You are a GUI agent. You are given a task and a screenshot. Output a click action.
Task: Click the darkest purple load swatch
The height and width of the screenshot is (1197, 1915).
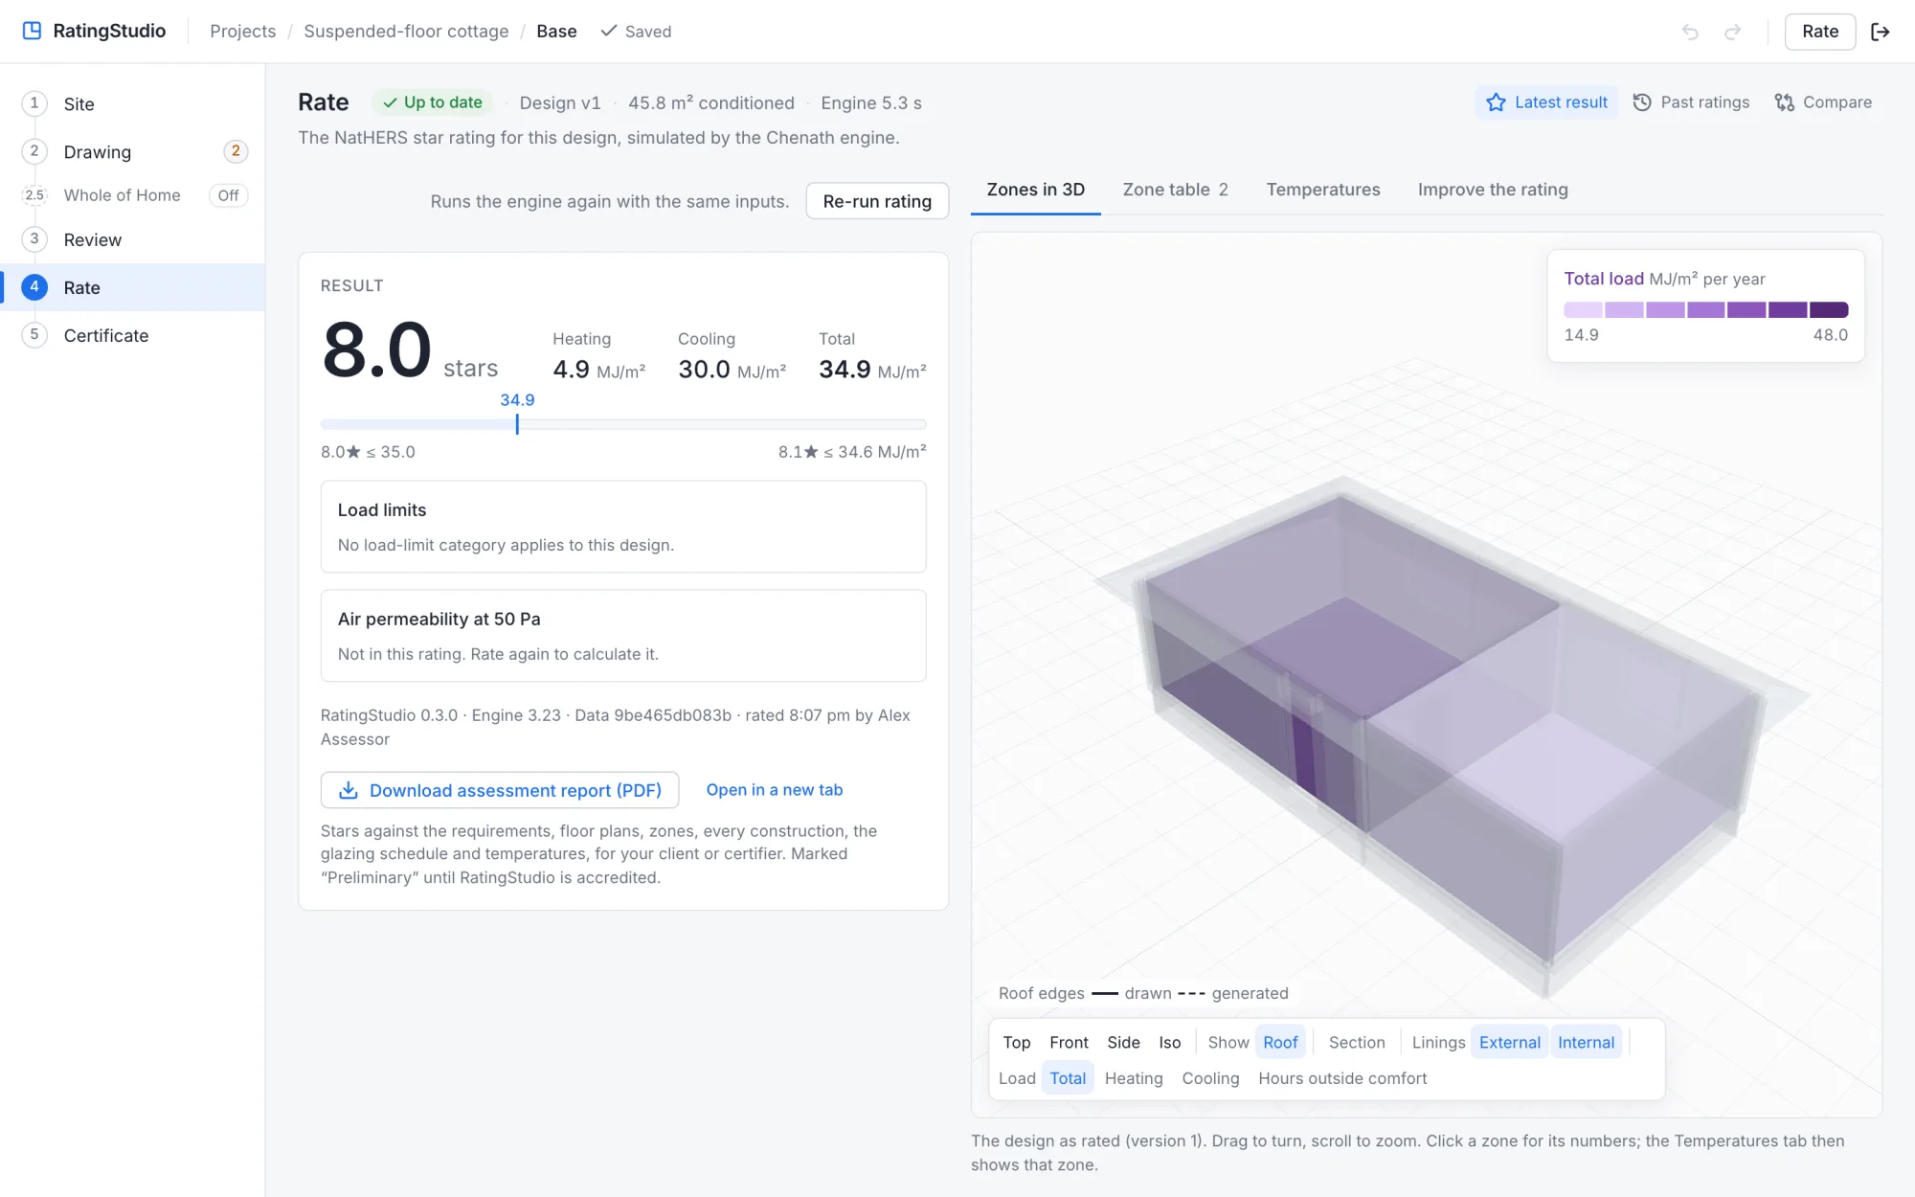(x=1829, y=309)
